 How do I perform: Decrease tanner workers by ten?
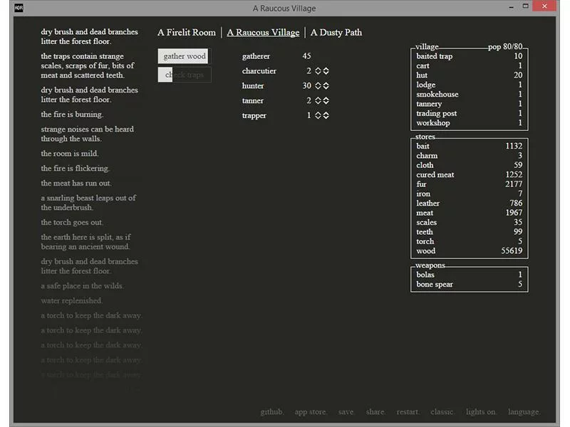coord(326,102)
